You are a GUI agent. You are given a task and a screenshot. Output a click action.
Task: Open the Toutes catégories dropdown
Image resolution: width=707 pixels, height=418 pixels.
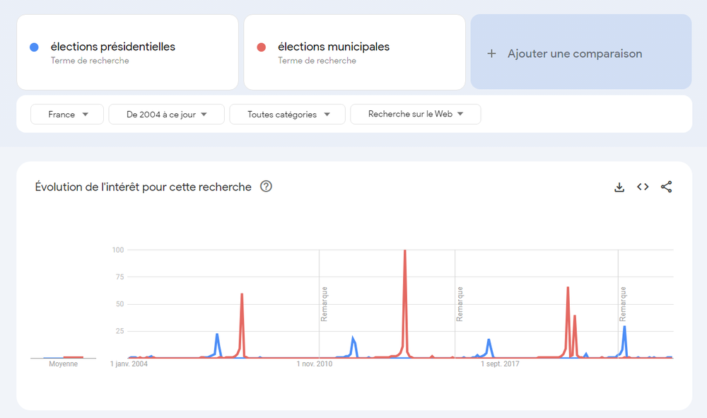point(287,115)
